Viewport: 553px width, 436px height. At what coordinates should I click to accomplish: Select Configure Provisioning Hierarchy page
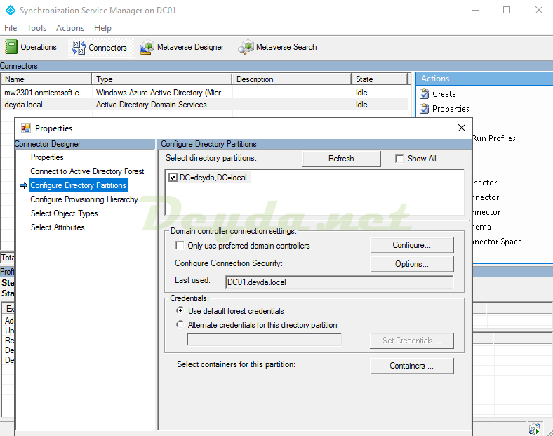(x=84, y=199)
